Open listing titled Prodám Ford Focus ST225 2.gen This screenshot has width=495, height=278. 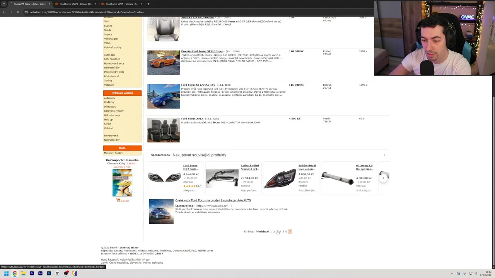pos(202,51)
